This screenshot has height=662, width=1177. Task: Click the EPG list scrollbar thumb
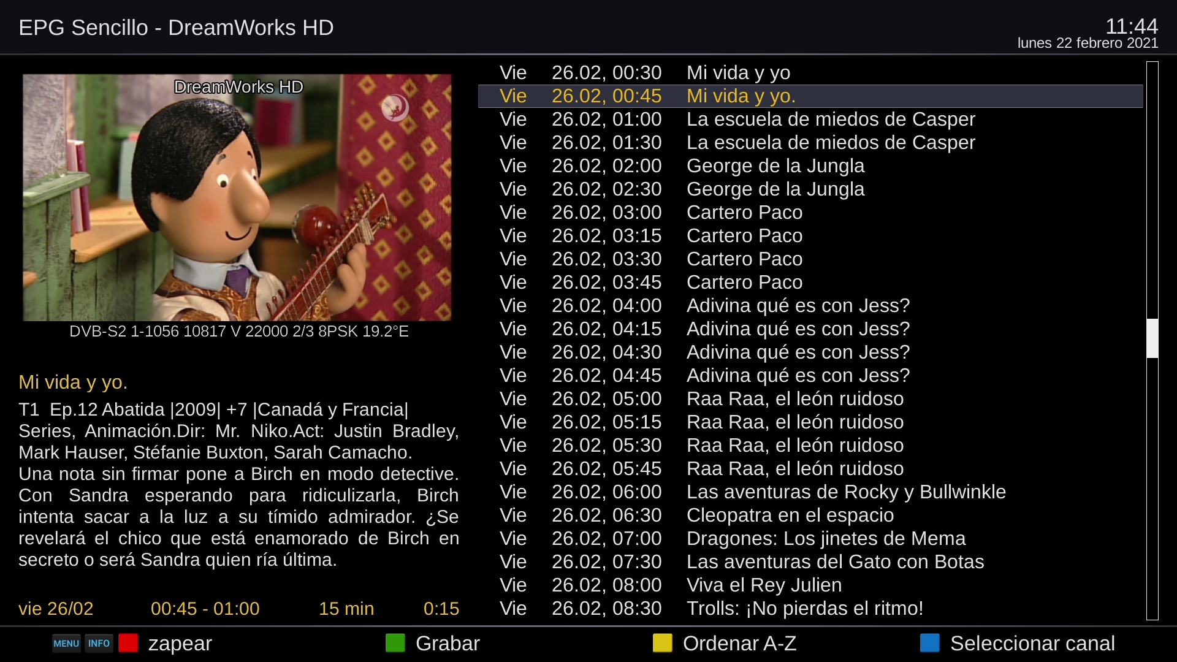(1152, 338)
